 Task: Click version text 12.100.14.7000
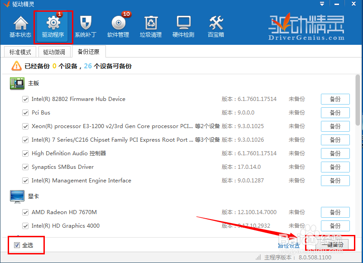coord(257,212)
